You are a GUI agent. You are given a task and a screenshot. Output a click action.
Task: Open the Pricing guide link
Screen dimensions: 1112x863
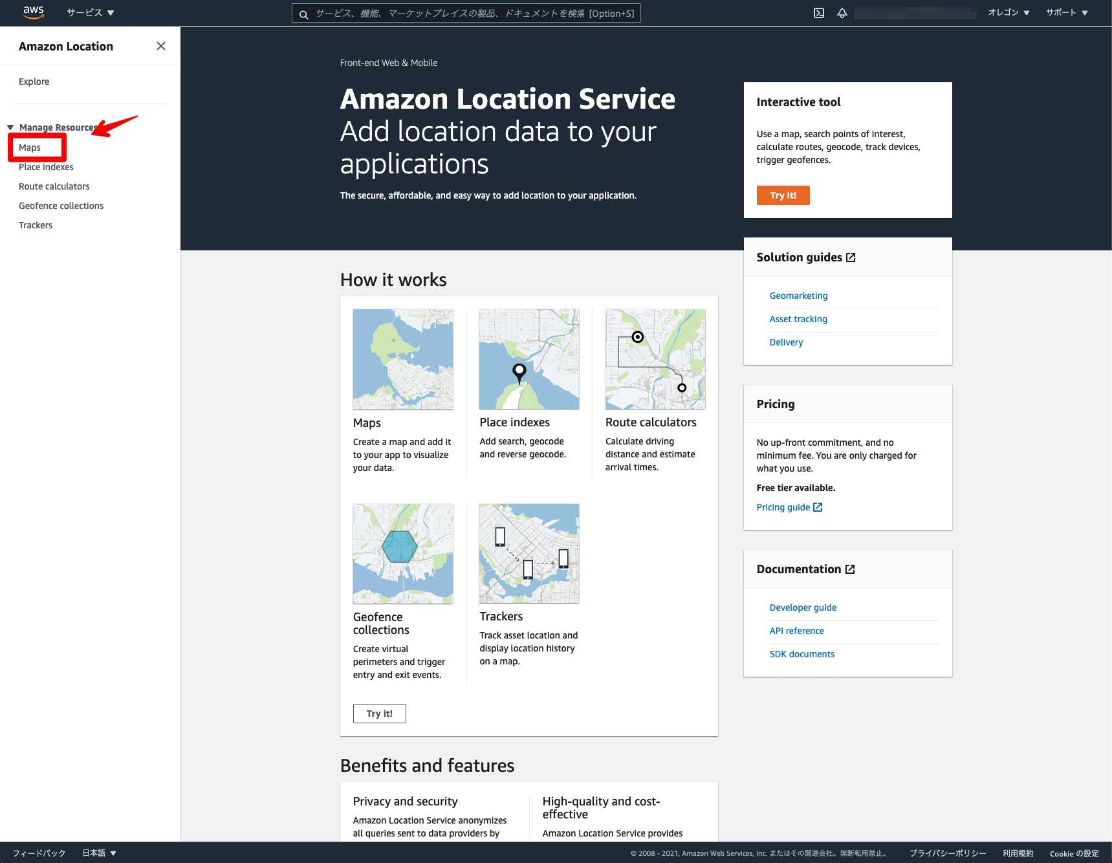783,507
